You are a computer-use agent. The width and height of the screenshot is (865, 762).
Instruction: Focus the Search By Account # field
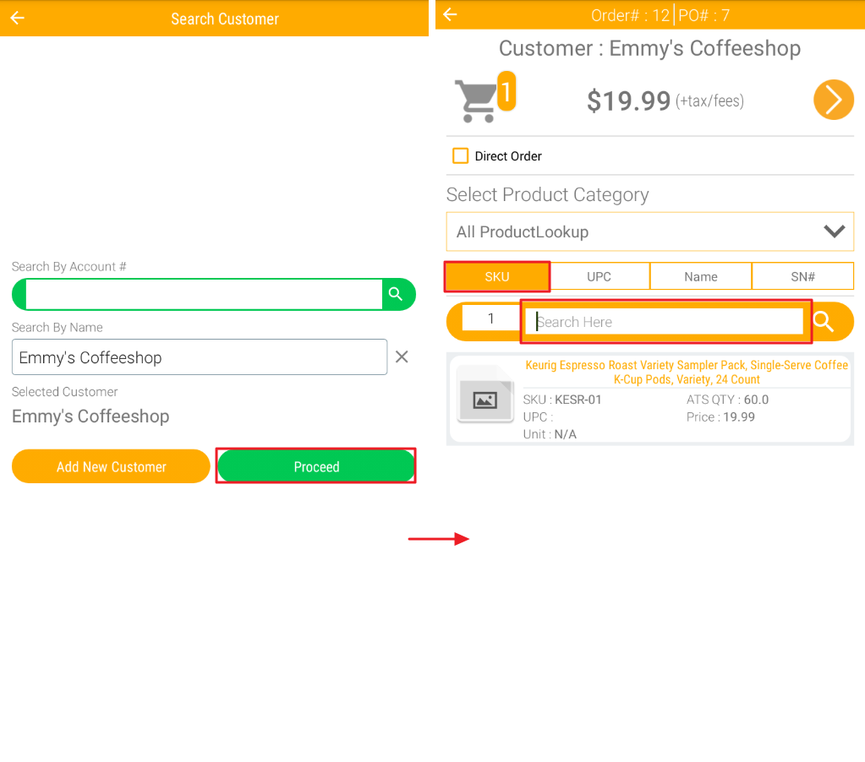click(x=204, y=294)
